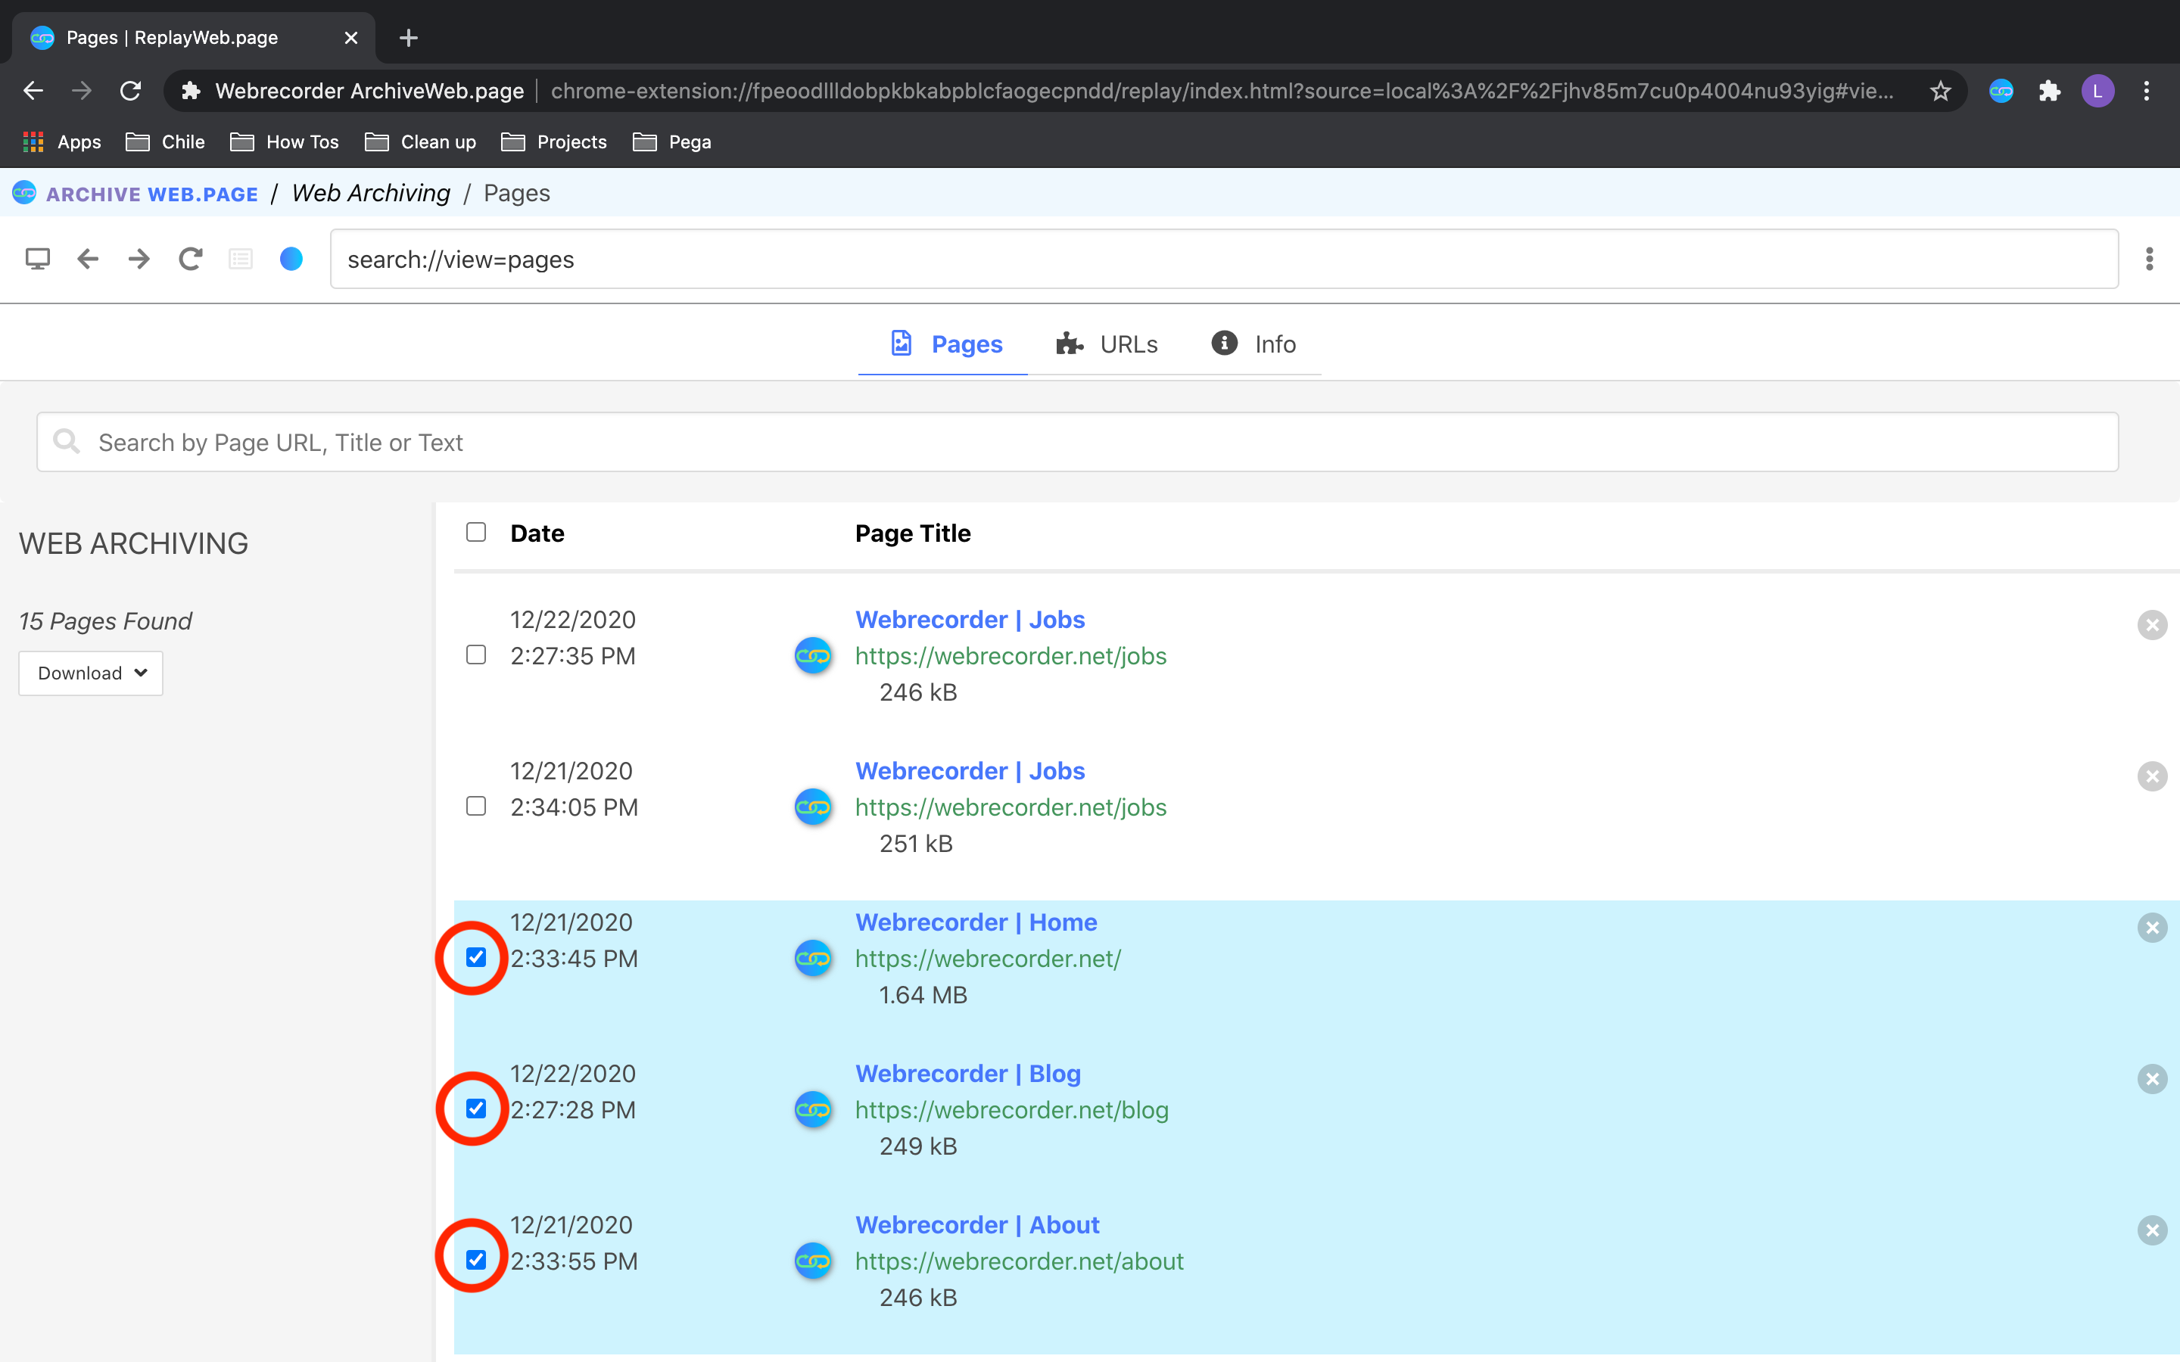The image size is (2180, 1362).
Task: Check the Jobs 2:34:05 PM row checkbox
Action: (475, 806)
